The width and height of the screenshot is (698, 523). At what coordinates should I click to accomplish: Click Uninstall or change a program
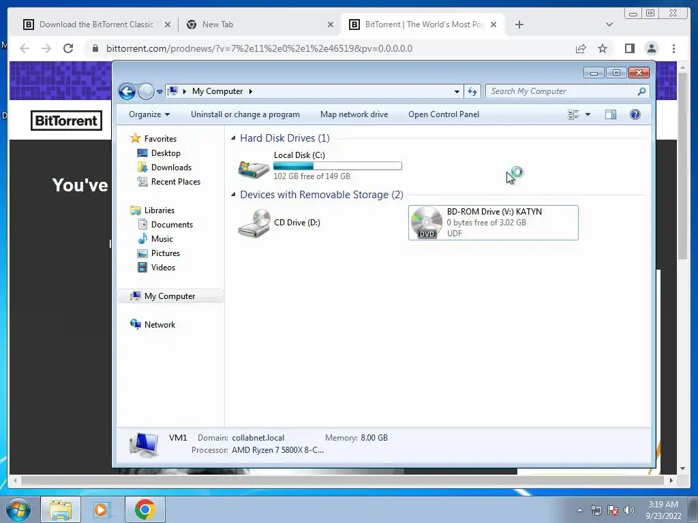coord(245,114)
